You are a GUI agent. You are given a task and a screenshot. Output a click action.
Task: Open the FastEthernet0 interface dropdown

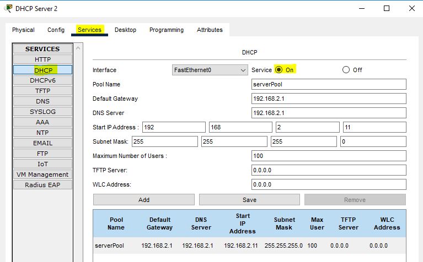(210, 70)
